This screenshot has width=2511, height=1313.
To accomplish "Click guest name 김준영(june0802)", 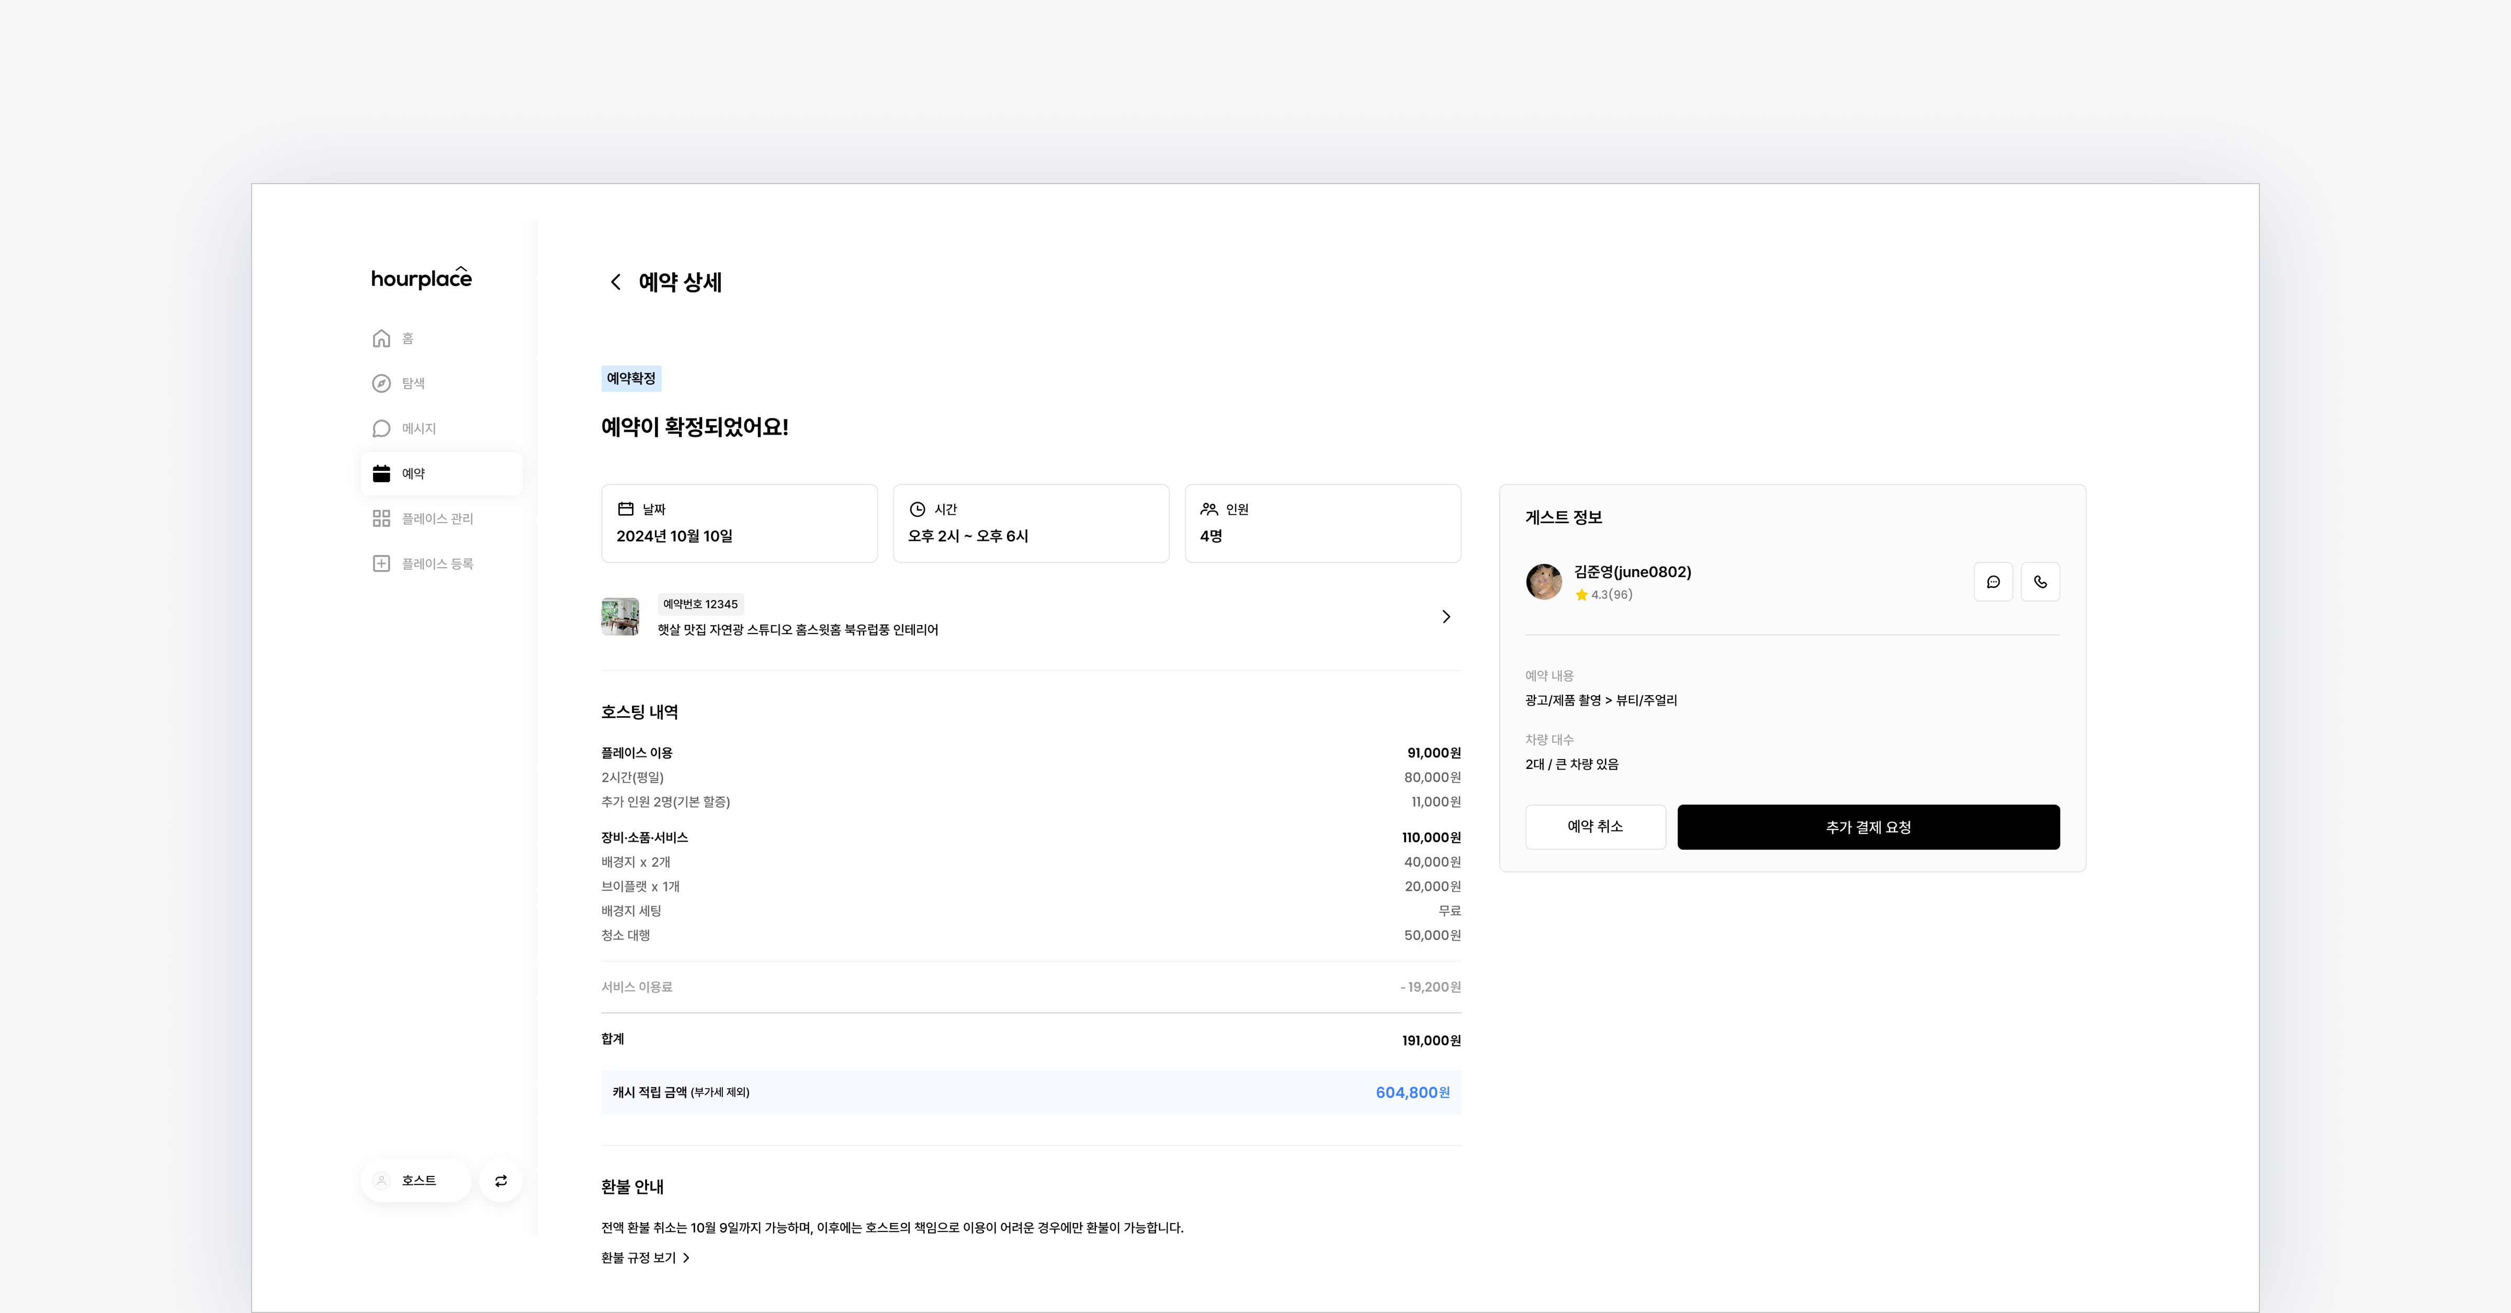I will [1633, 572].
